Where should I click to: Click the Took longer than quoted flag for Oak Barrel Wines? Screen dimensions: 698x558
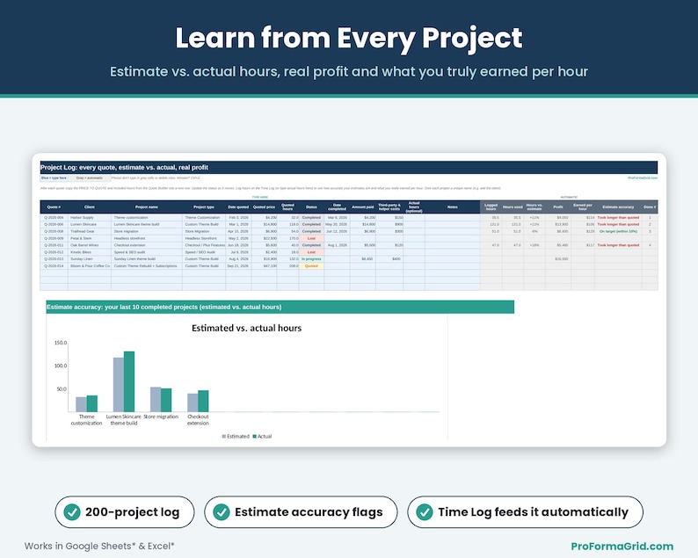click(x=618, y=245)
